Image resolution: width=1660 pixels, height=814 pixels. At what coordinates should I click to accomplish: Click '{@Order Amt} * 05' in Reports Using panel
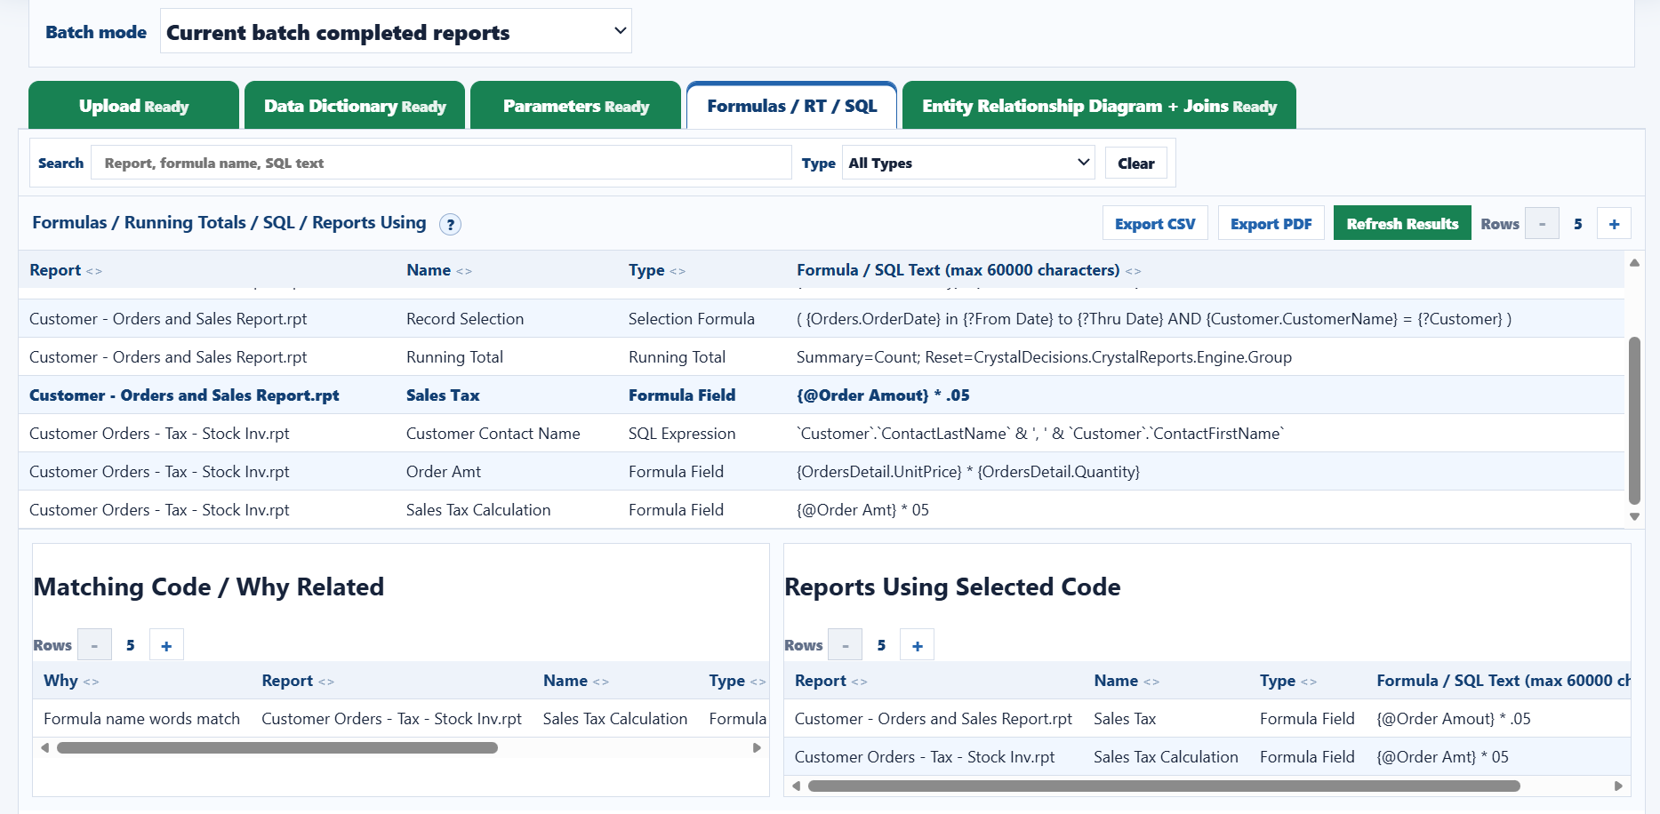click(1442, 756)
